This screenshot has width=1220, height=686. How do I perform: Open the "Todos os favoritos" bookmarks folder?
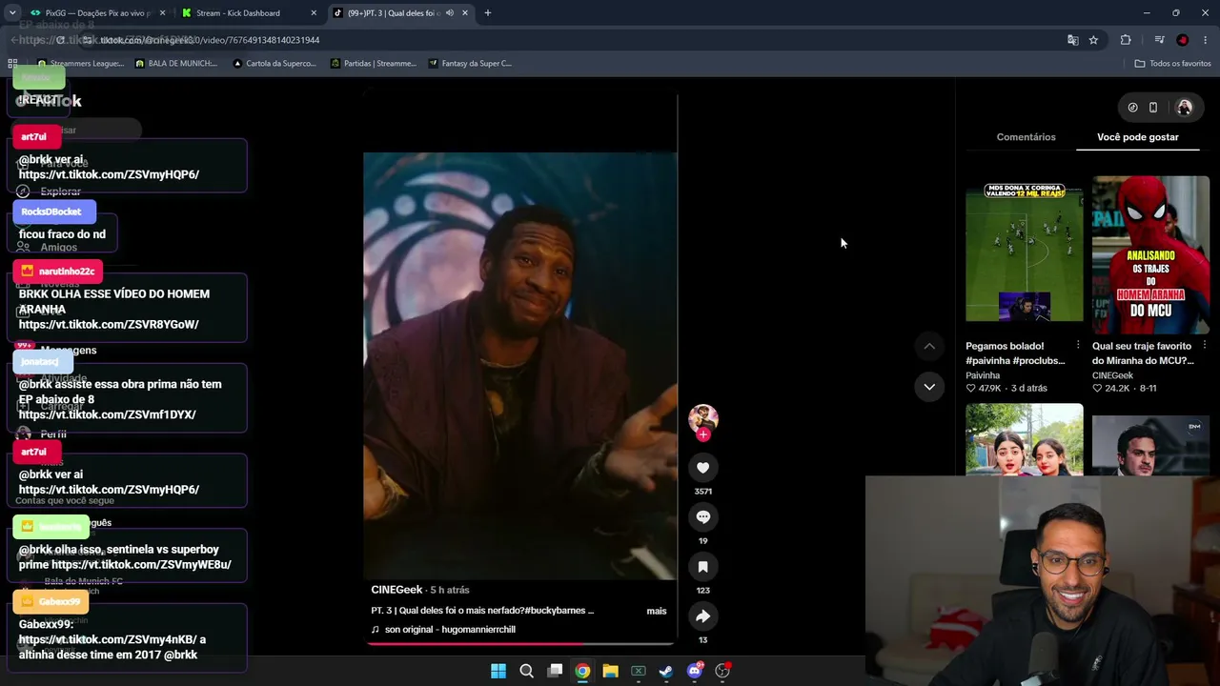(x=1172, y=64)
